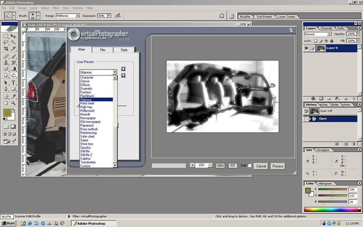
Task: Open the Filter menu
Action: click(56, 8)
